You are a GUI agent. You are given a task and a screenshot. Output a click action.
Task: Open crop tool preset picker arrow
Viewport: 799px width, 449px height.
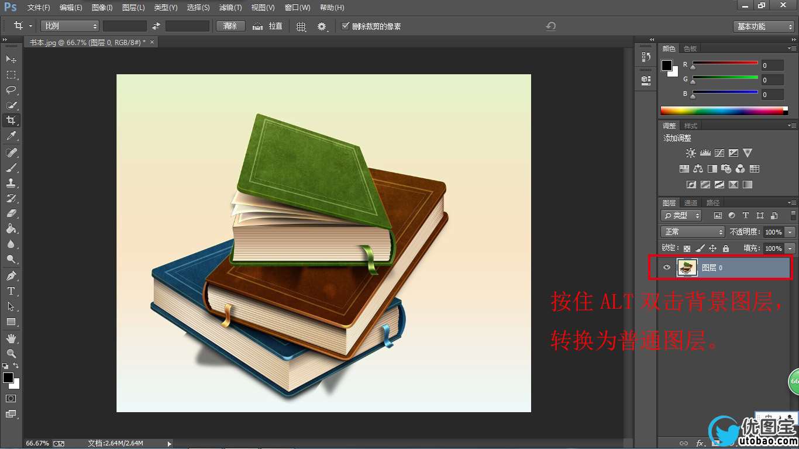pos(30,26)
